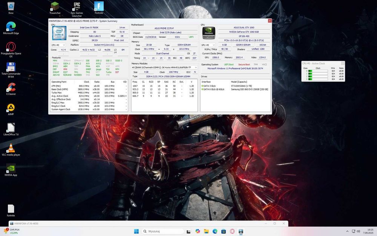Select the Turbo Max operating point row

click(x=89, y=93)
